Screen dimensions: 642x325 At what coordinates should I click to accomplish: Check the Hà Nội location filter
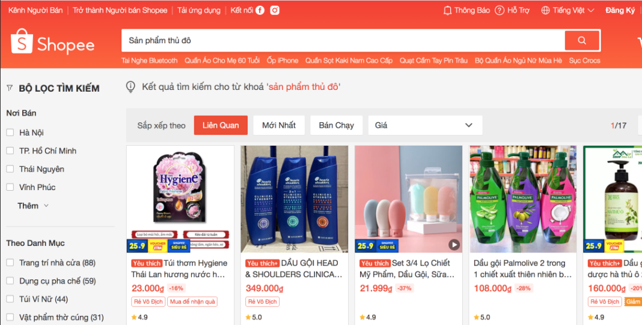[x=10, y=133]
